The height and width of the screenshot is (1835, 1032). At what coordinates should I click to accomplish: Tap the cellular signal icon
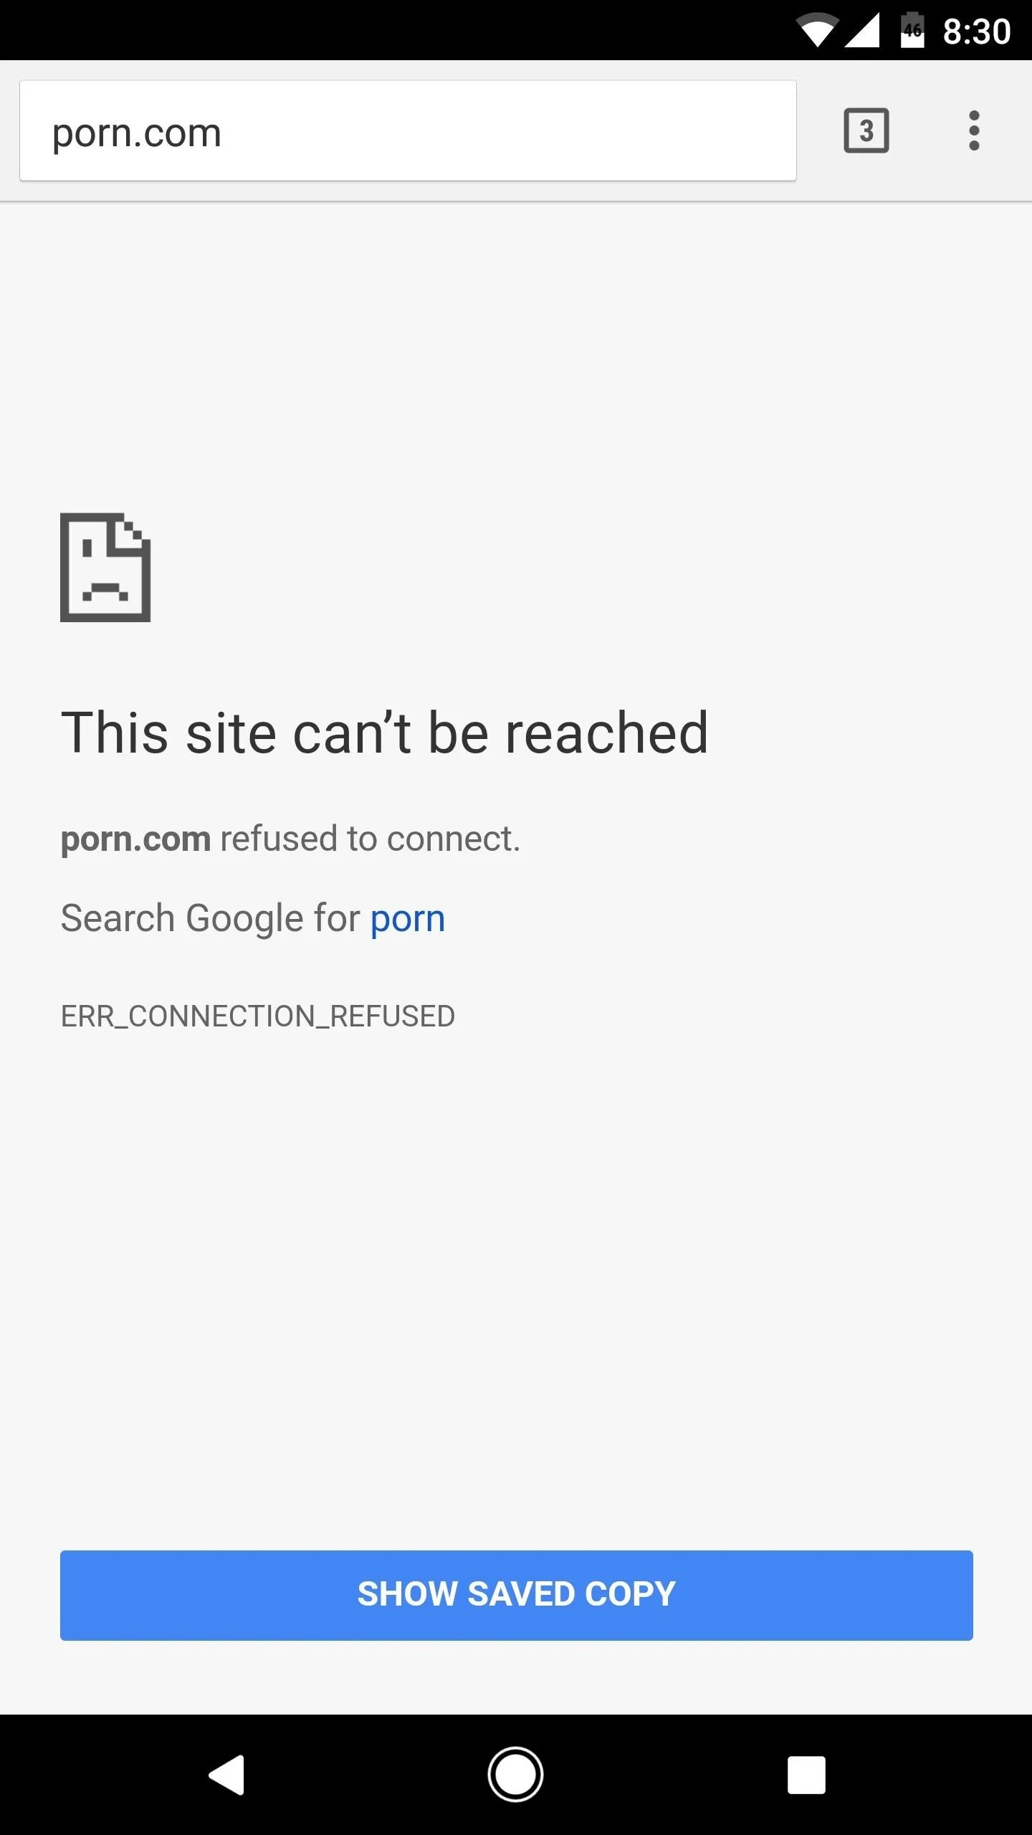(x=862, y=31)
